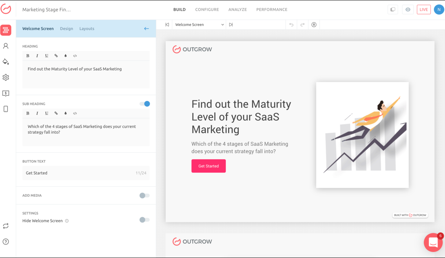This screenshot has height=258, width=445.
Task: Click the user profile icon in left sidebar
Action: point(6,46)
